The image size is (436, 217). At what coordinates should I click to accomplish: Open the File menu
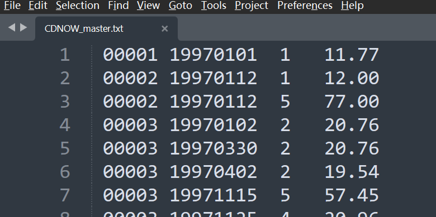12,6
